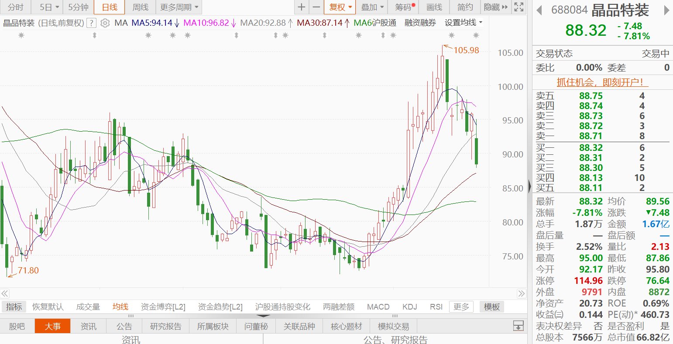The height and width of the screenshot is (344, 673).
Task: Switch to the 5分钟 tab
Action: click(79, 7)
